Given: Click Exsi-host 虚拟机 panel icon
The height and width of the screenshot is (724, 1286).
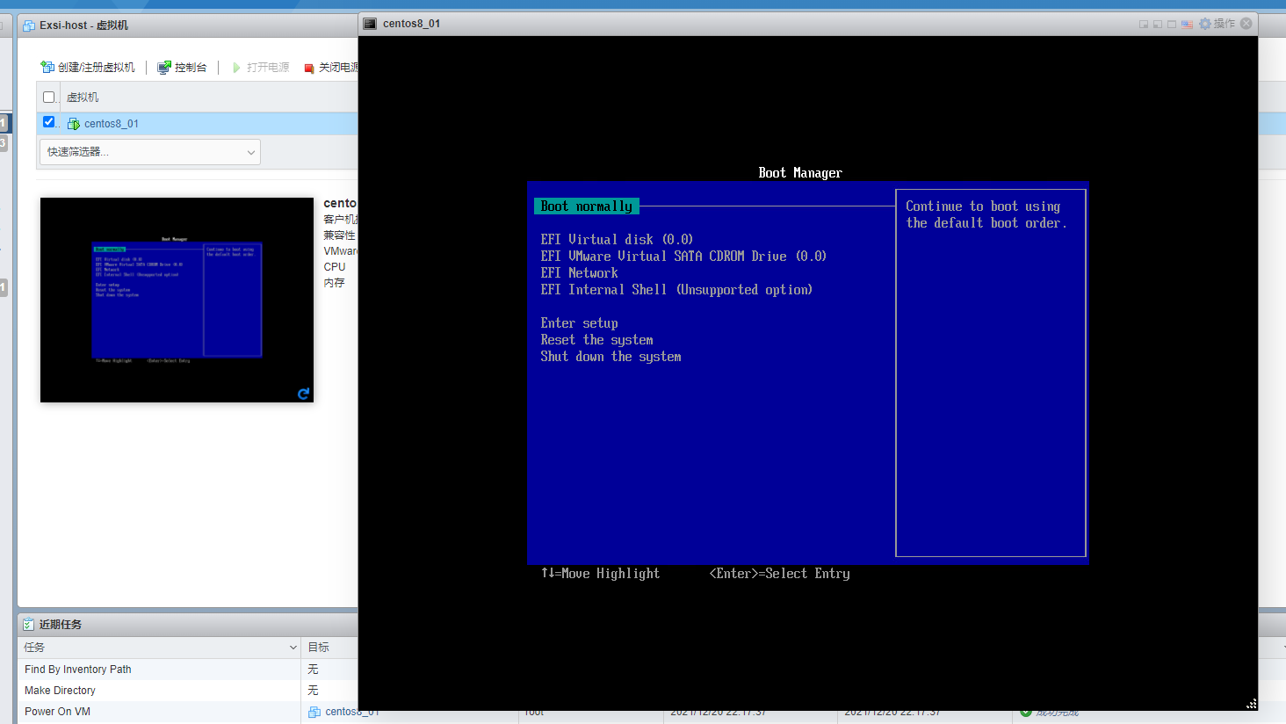Looking at the screenshot, I should tap(29, 25).
